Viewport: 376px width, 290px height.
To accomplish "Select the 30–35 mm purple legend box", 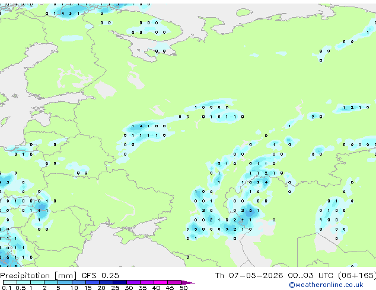I will tap(133, 282).
